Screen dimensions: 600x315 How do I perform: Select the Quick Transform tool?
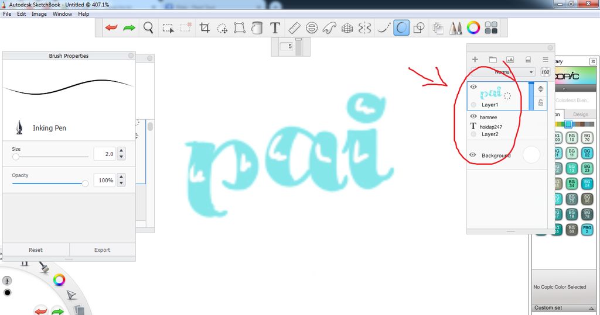point(222,28)
